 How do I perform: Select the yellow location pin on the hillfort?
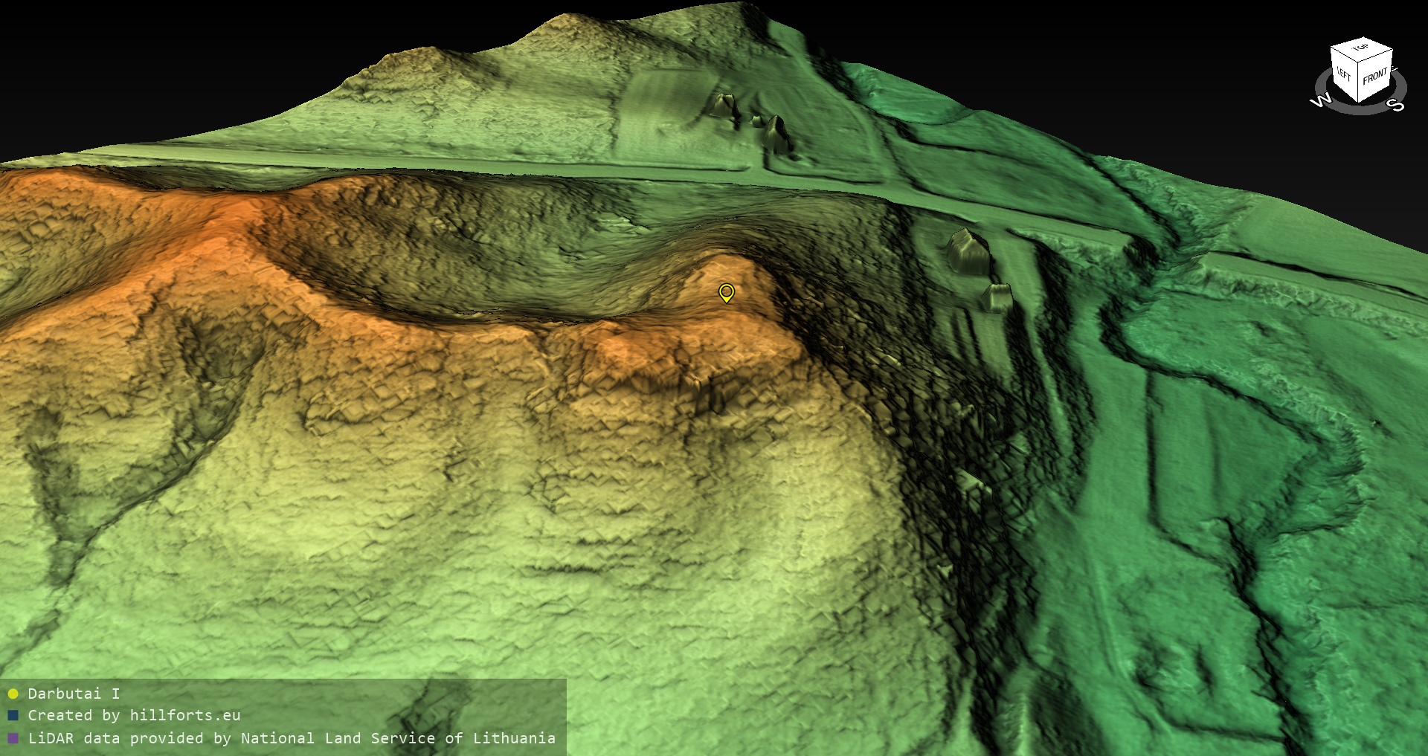(726, 292)
